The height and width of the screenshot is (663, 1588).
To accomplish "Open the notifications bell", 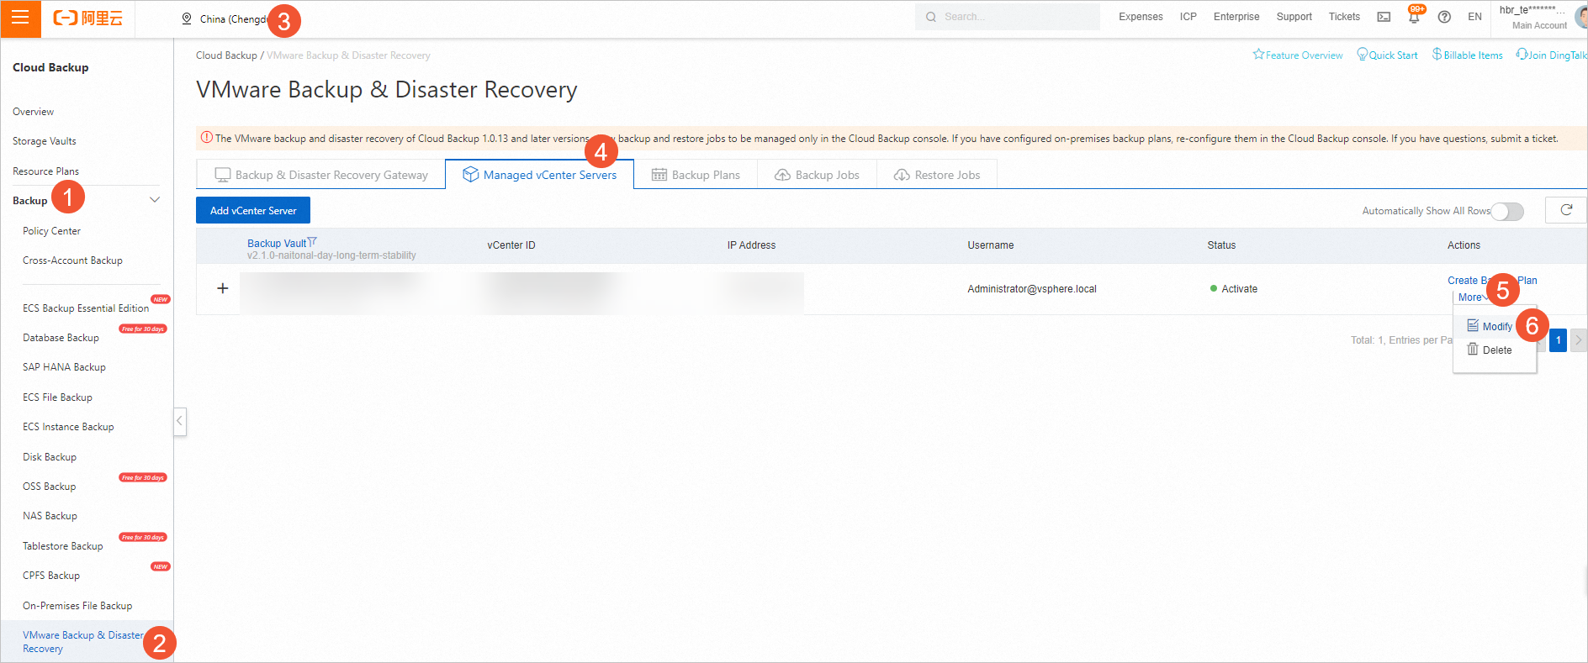I will [1414, 17].
